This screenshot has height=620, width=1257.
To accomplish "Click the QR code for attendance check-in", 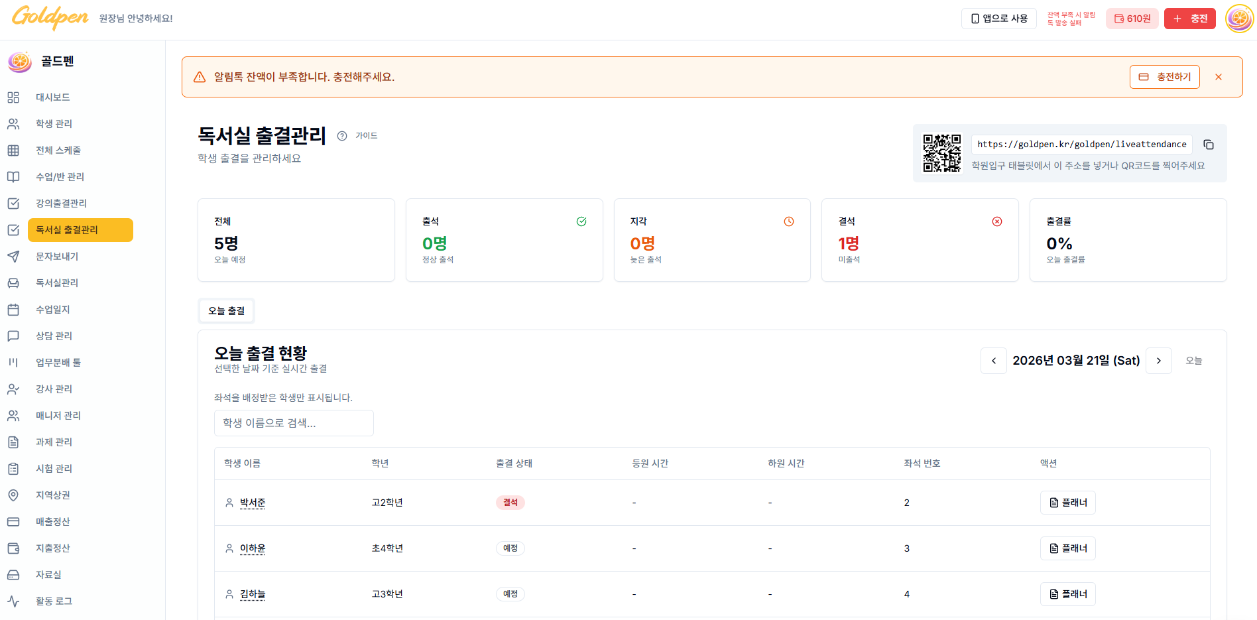I will tap(942, 153).
